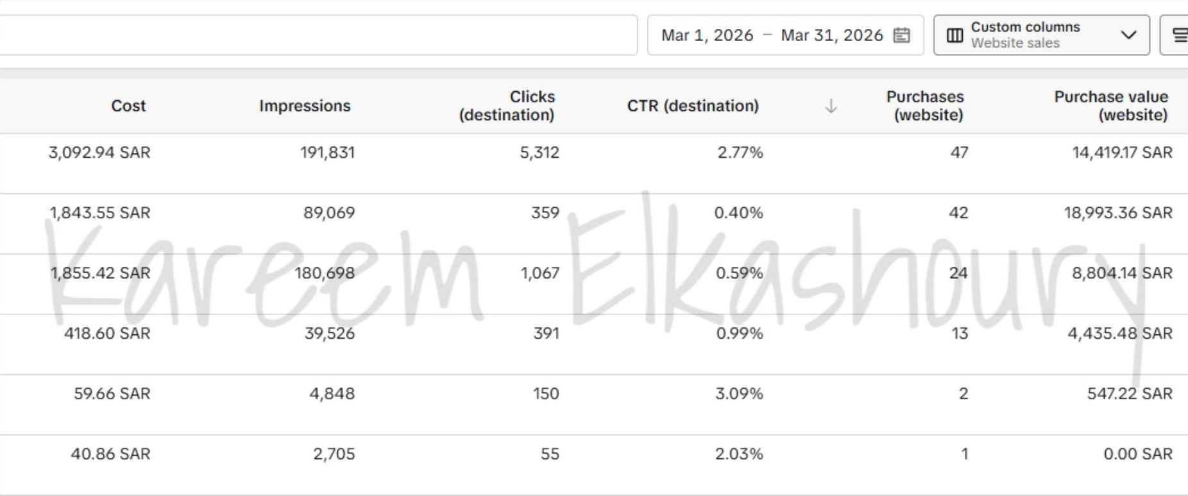Click Purchases (website) column header

(x=925, y=106)
